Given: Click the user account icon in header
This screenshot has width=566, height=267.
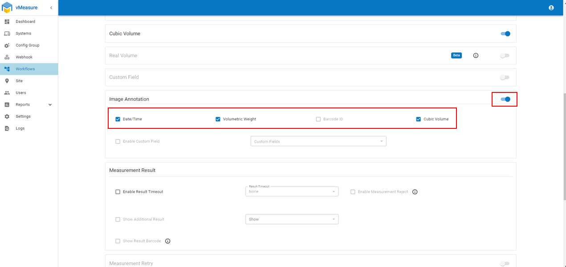Looking at the screenshot, I should [x=551, y=8].
